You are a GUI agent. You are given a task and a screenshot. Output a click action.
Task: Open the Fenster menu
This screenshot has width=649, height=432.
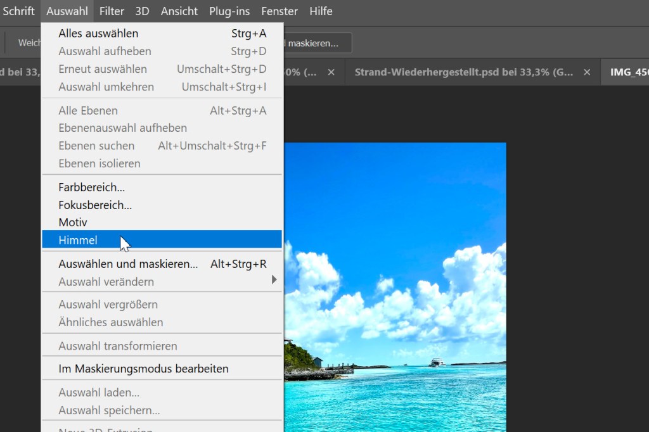coord(280,11)
